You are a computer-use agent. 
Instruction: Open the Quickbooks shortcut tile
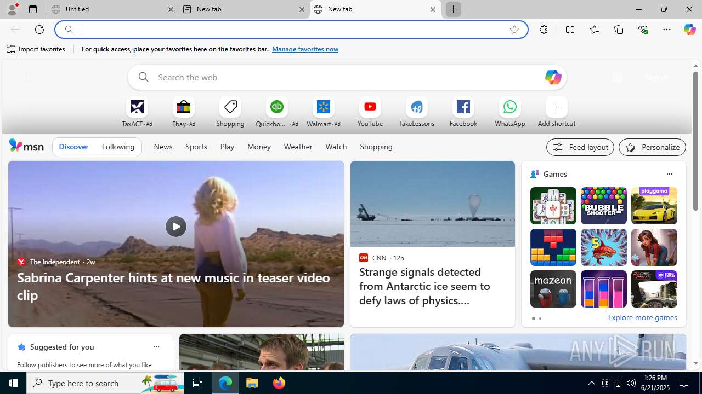point(277,112)
